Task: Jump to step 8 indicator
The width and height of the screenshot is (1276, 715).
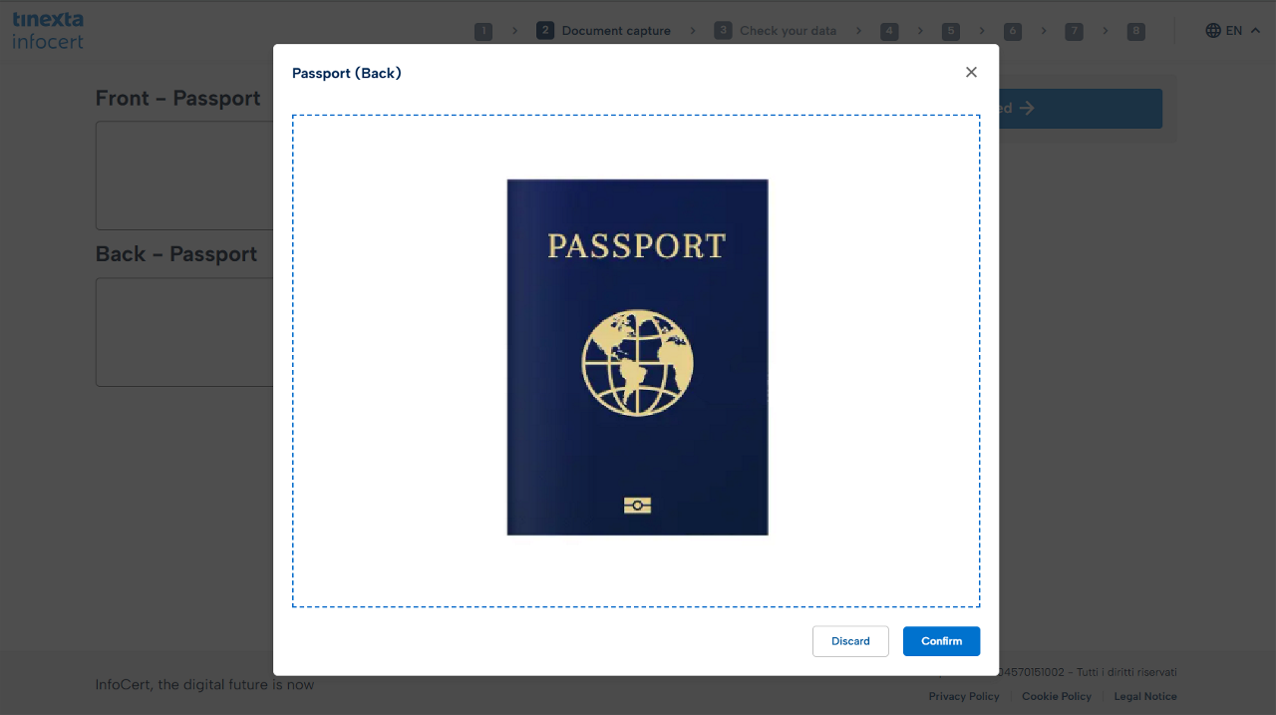Action: [x=1135, y=31]
